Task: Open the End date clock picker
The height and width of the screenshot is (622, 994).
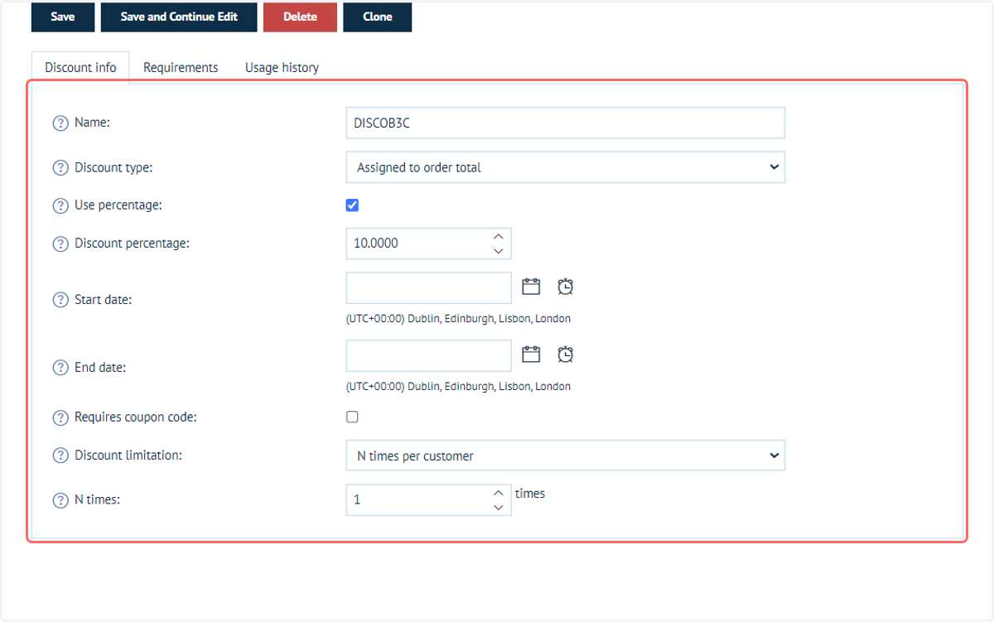Action: point(566,354)
